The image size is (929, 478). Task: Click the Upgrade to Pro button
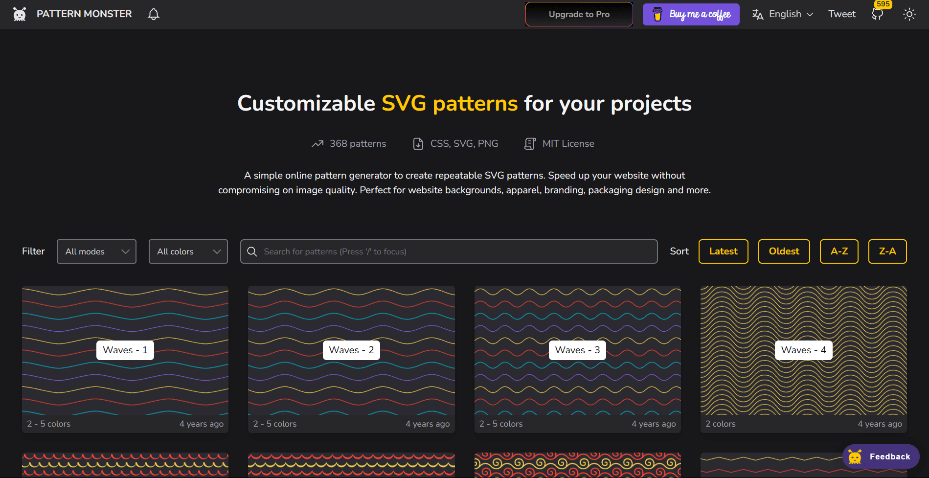[x=579, y=14]
